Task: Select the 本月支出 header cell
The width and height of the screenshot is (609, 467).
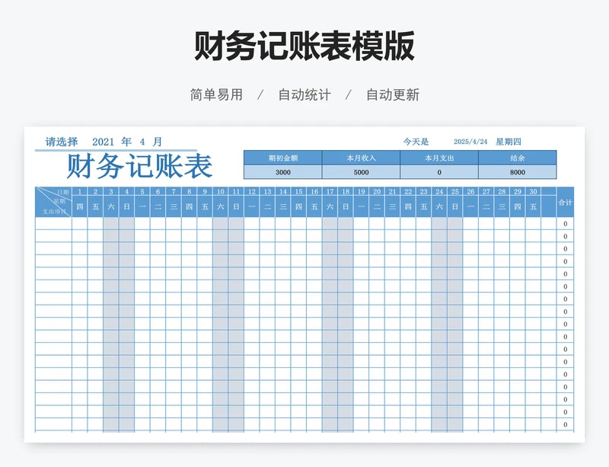Action: click(439, 158)
